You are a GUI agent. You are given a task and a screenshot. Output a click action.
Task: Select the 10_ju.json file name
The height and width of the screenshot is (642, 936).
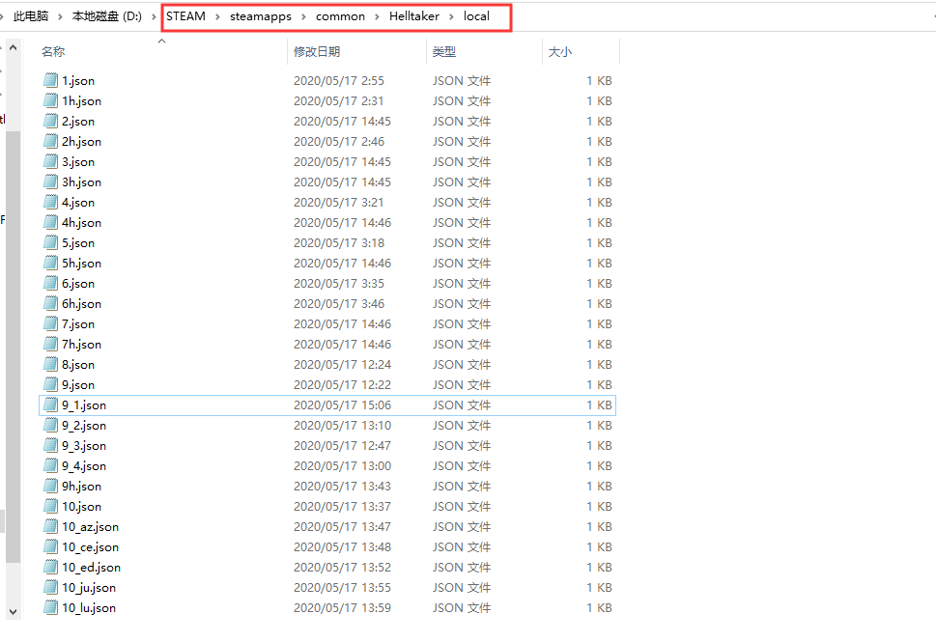coord(89,588)
